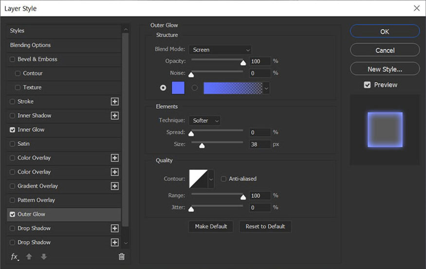Viewport: 426px width, 269px height.
Task: Enable the Bevel & Emboss checkbox
Action: [13, 59]
